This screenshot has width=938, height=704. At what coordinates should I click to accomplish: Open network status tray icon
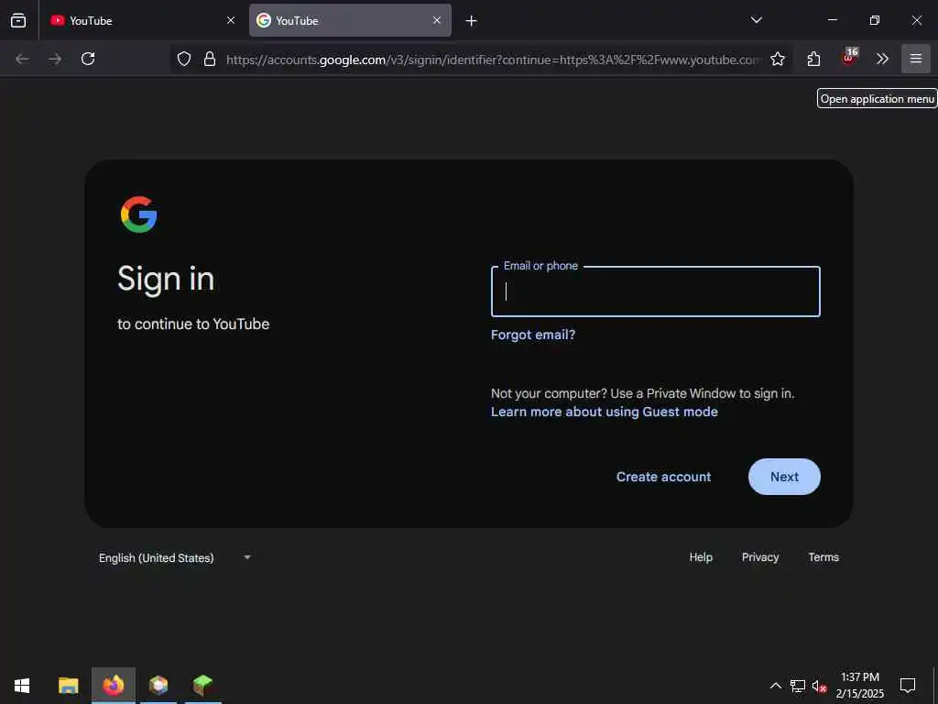click(798, 686)
